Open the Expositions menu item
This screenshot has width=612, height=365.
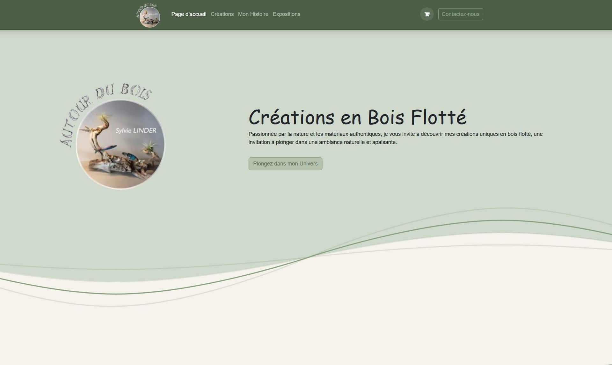pos(286,14)
